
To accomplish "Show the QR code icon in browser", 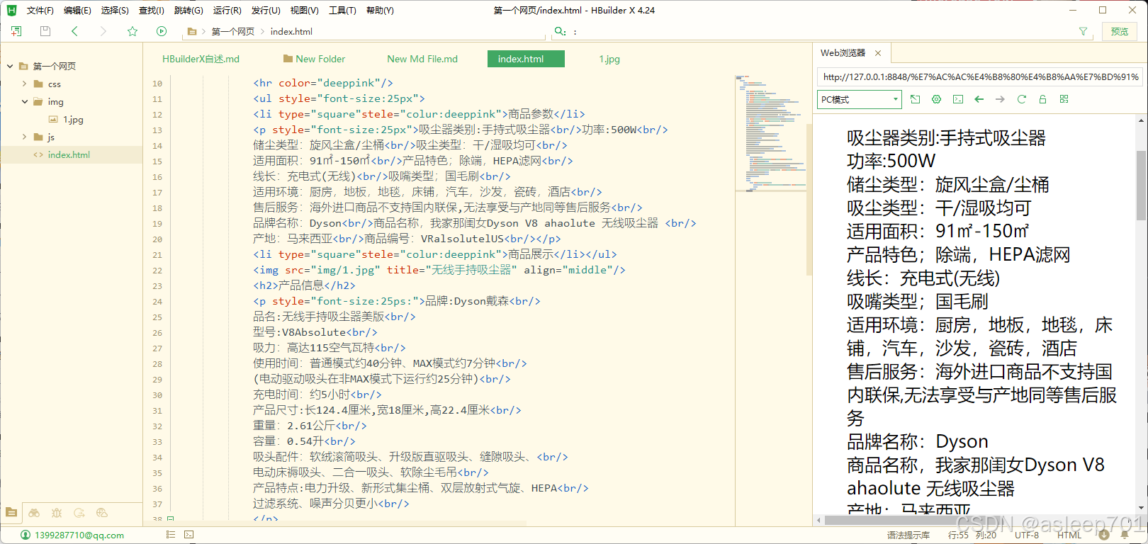I will tap(1064, 99).
